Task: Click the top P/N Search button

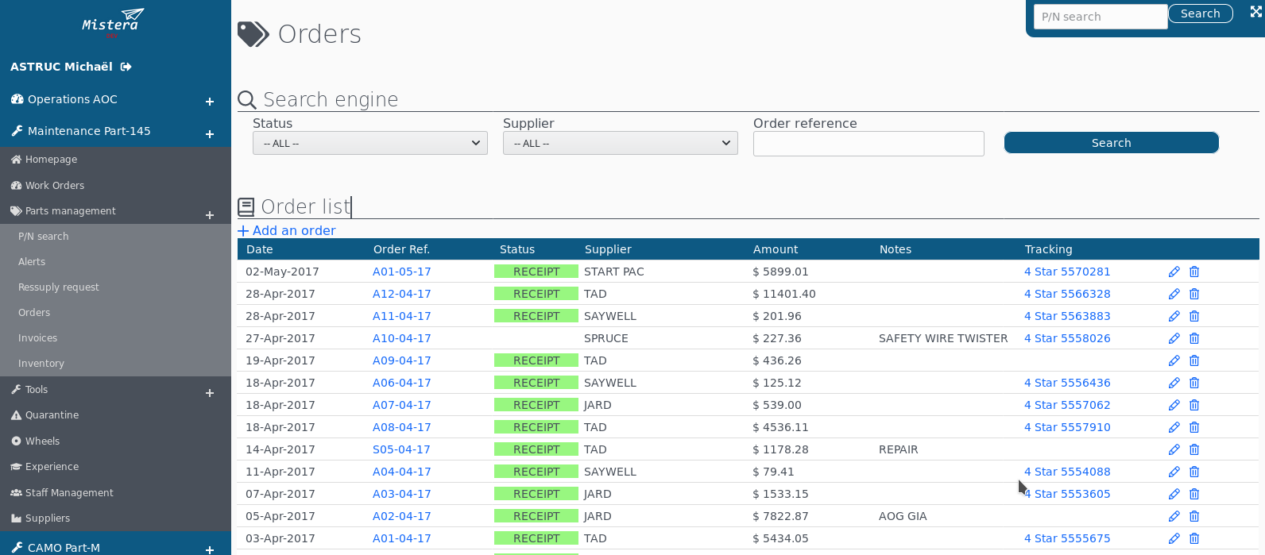Action: [1200, 13]
